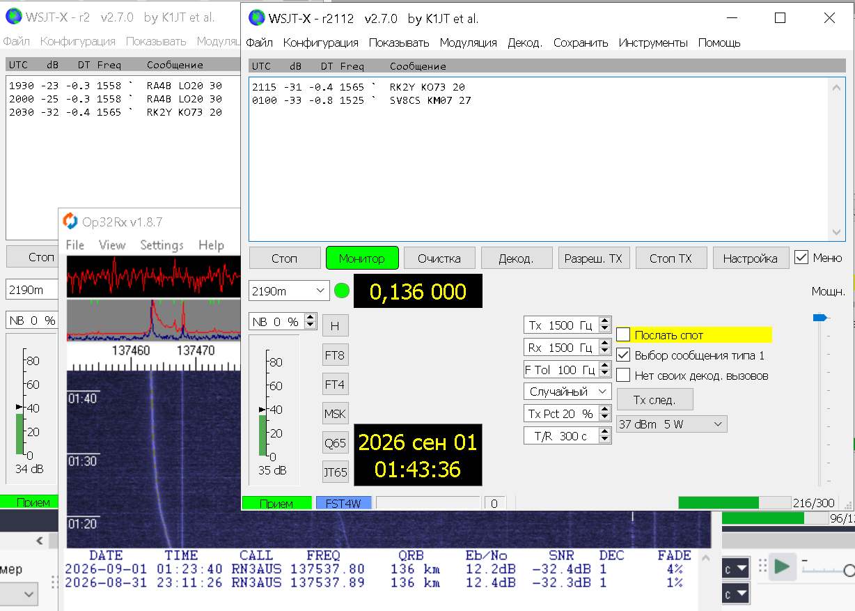Toggle the Монитор button
This screenshot has height=611, width=855.
(362, 258)
